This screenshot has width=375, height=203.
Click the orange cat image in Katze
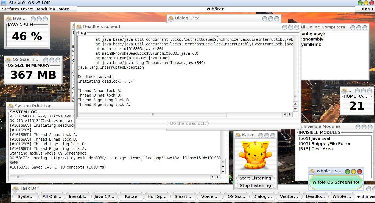tap(255, 155)
